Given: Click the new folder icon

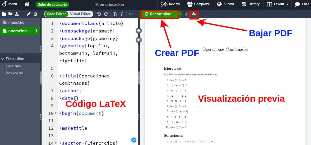Looking at the screenshot, I should coord(10,14).
